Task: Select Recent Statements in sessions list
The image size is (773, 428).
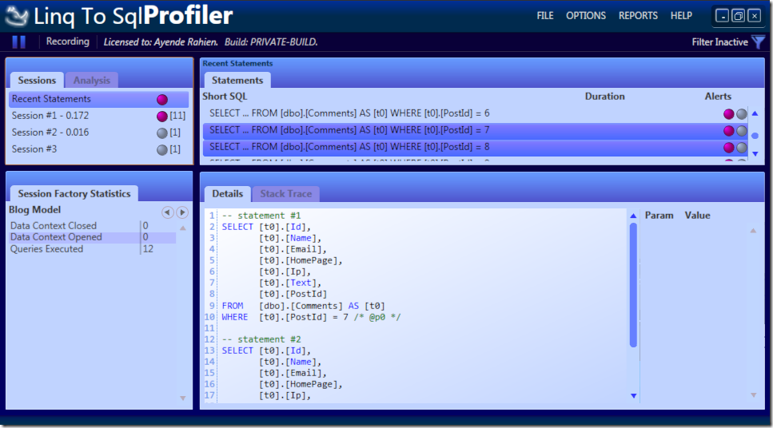Action: pos(98,99)
